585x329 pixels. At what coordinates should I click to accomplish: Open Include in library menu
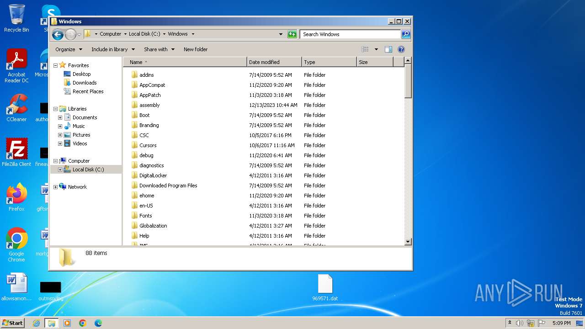(x=113, y=49)
